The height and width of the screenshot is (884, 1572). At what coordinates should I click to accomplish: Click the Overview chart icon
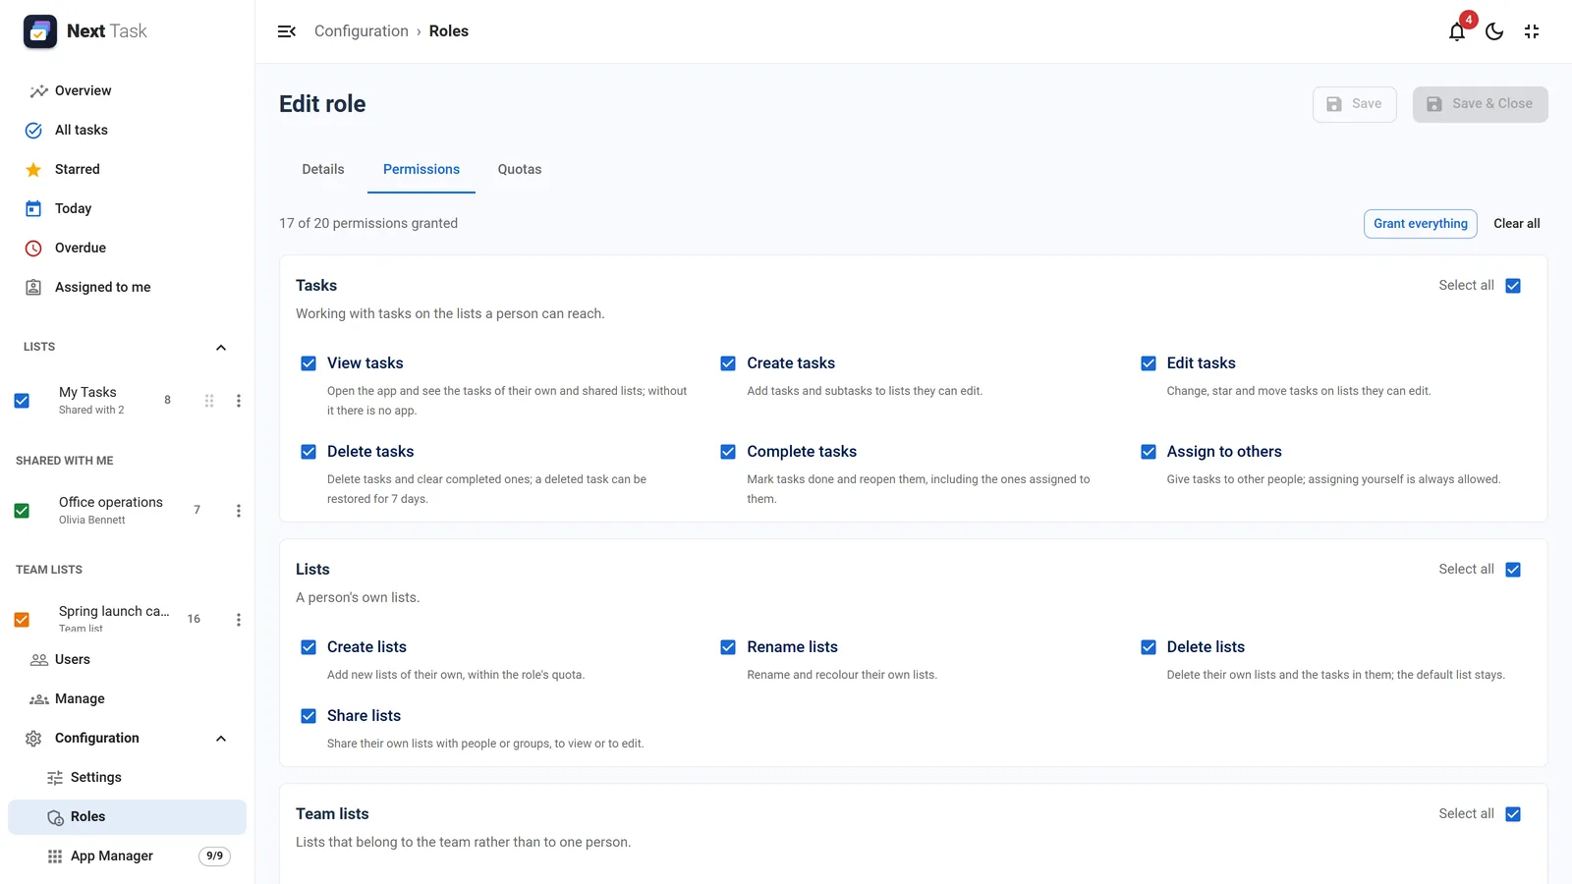click(38, 90)
